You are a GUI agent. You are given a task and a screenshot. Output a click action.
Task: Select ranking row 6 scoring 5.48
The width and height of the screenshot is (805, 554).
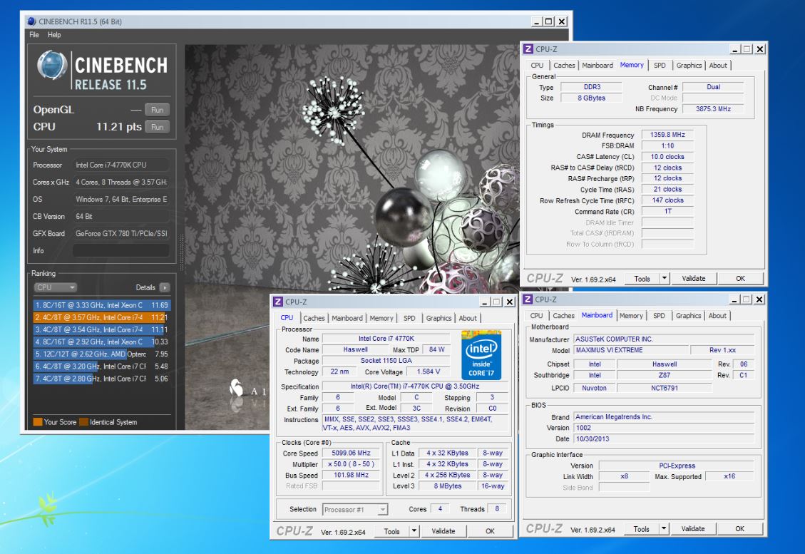click(x=102, y=366)
